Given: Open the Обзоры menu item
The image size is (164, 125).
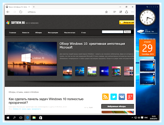Looking at the screenshot, I should [39, 33].
